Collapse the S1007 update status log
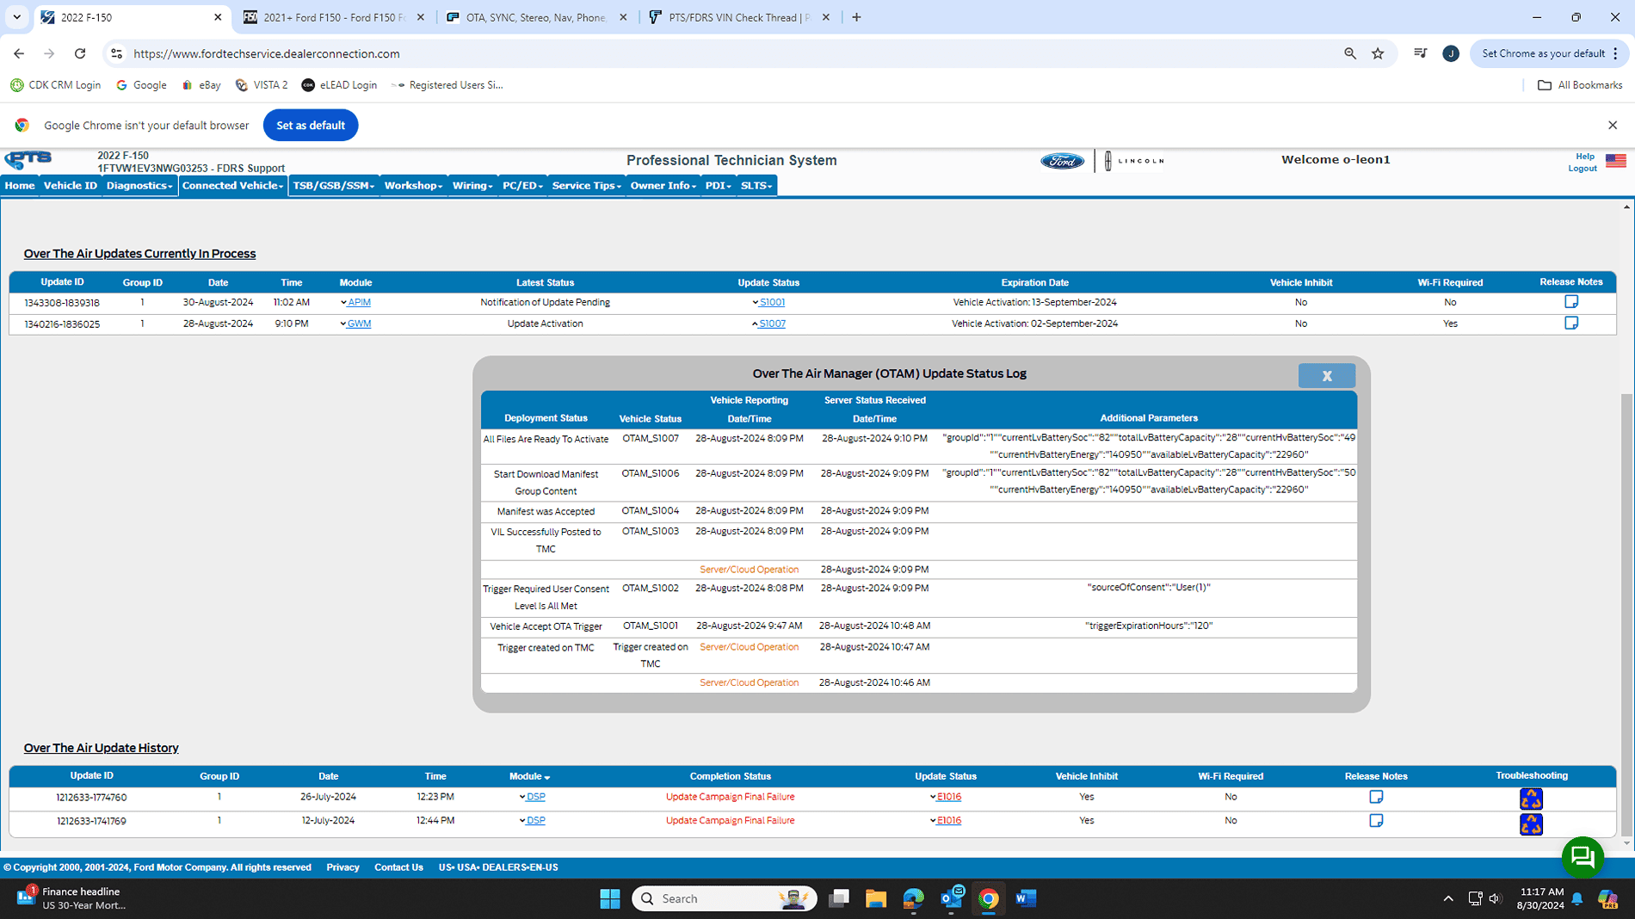Image resolution: width=1635 pixels, height=919 pixels. (771, 324)
